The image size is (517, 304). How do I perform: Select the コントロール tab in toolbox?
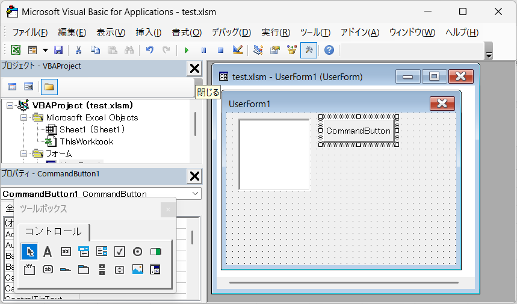coord(54,232)
